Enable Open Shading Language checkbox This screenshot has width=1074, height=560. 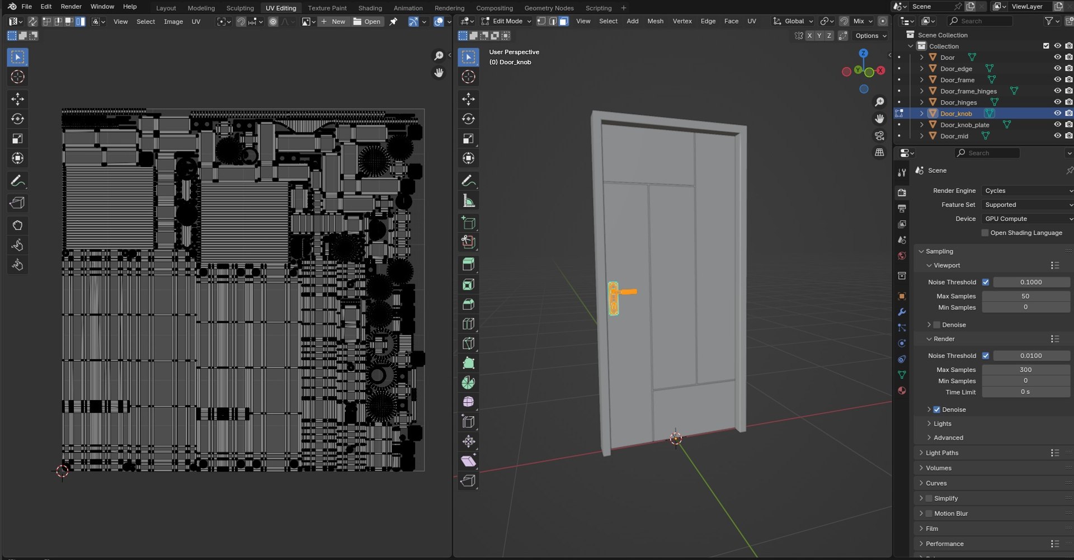(985, 233)
